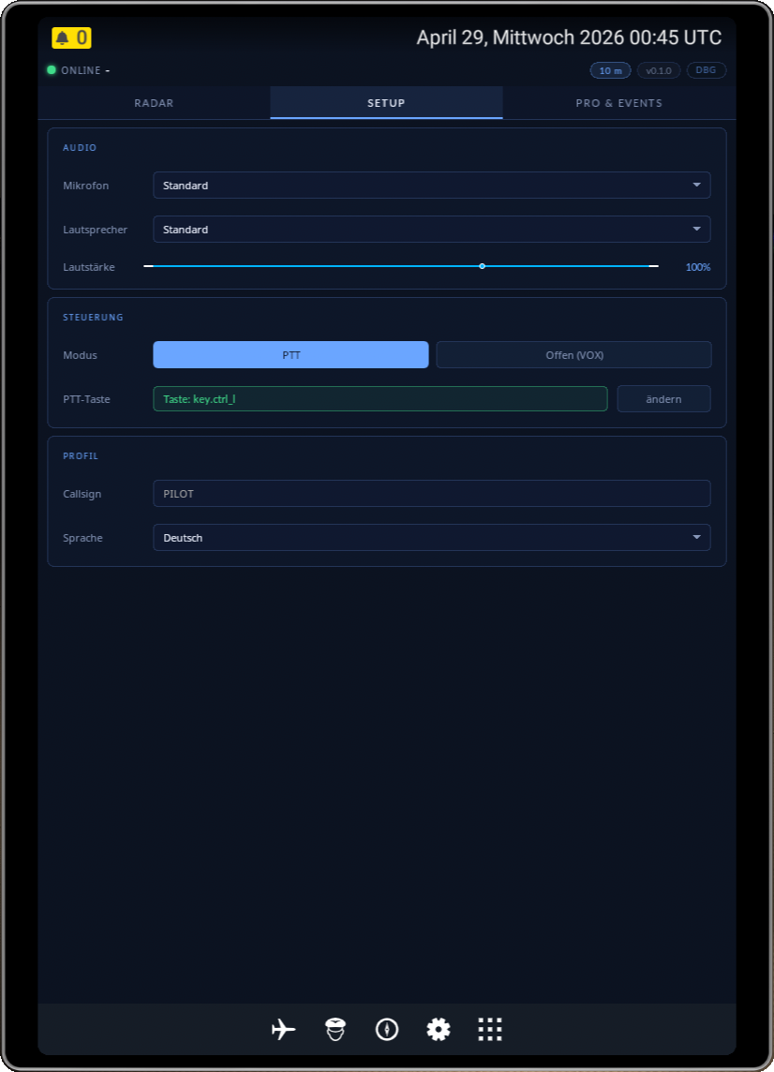Go to the PRO & EVENTS tab
Viewport: 774px width, 1072px height.
pos(618,103)
